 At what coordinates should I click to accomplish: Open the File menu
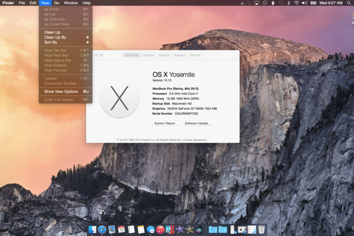(x=22, y=3)
